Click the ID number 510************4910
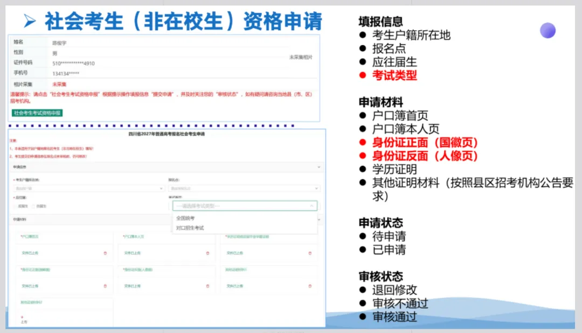Viewport: 582px width, 333px height. 73,64
